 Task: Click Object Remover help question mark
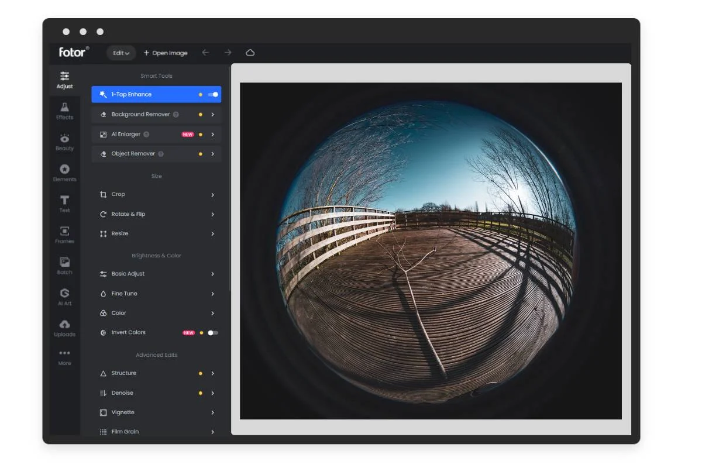(161, 154)
